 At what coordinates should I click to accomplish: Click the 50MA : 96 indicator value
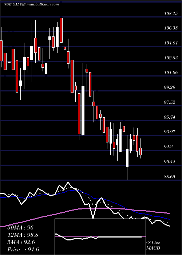tap(20, 228)
